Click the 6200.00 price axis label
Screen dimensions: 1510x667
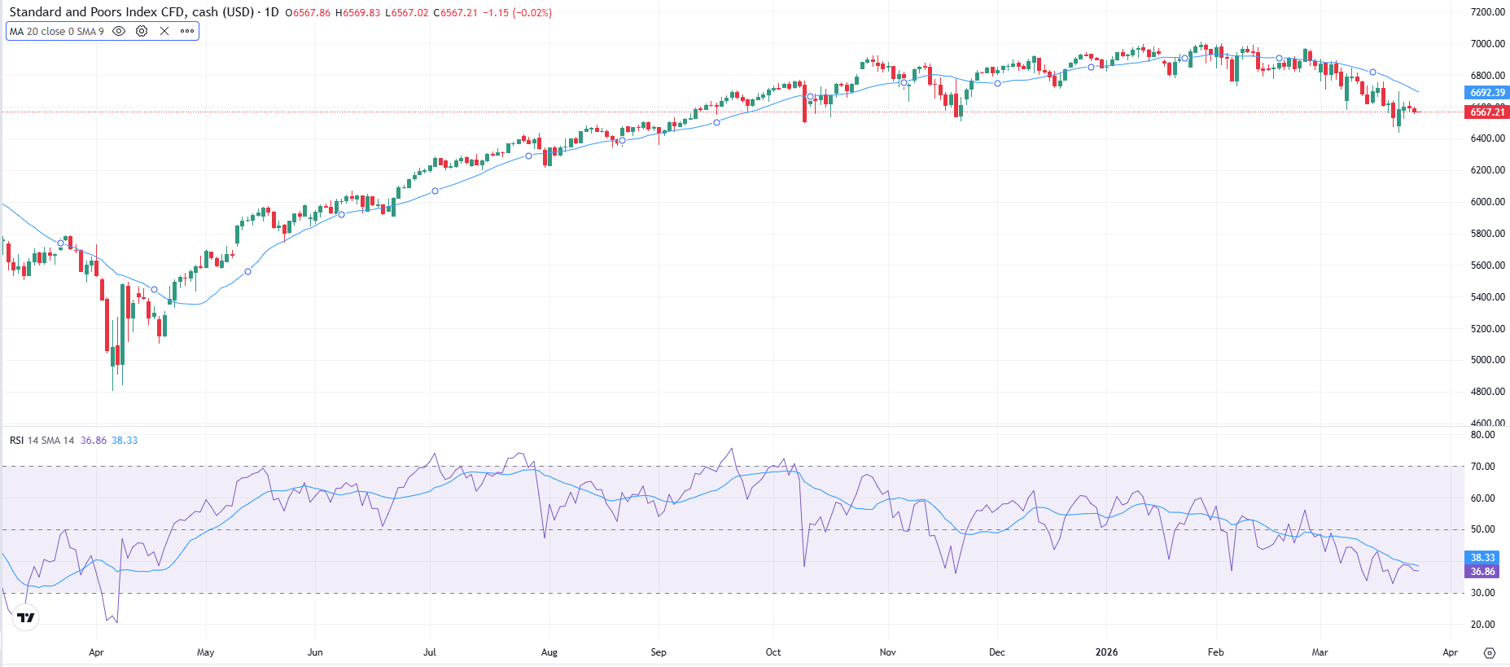[1487, 170]
